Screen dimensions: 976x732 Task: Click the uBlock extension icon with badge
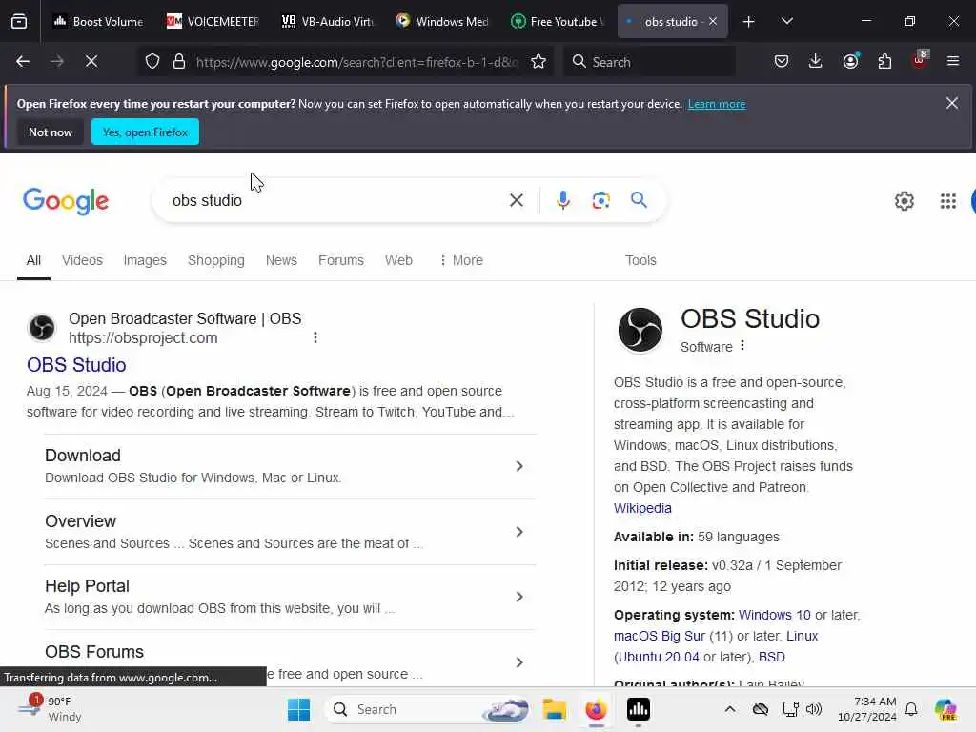[920, 60]
